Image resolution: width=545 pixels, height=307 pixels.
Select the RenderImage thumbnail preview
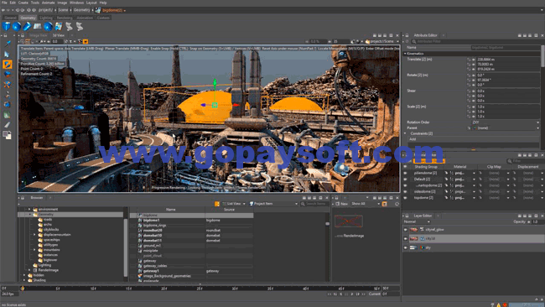[349, 221]
